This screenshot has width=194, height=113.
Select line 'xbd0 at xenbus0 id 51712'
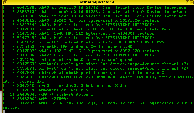[x=94, y=8]
